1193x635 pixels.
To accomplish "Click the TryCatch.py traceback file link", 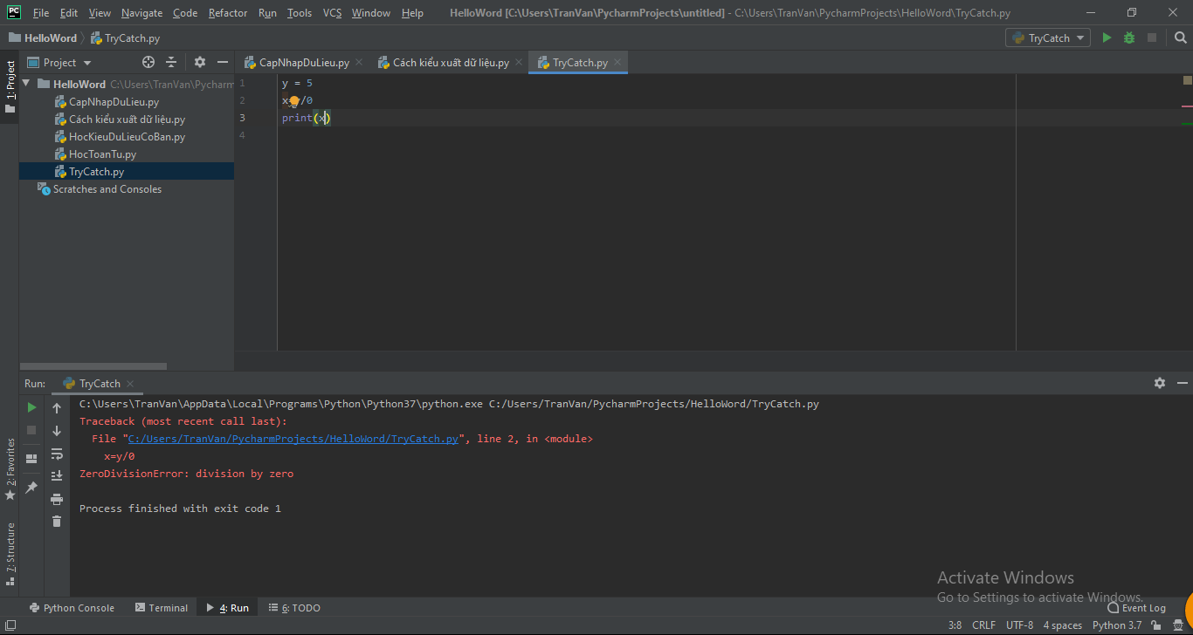I will (x=293, y=439).
